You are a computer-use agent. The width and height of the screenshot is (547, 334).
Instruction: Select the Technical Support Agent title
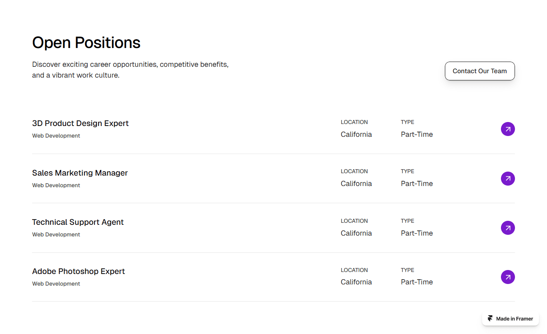pyautogui.click(x=78, y=222)
